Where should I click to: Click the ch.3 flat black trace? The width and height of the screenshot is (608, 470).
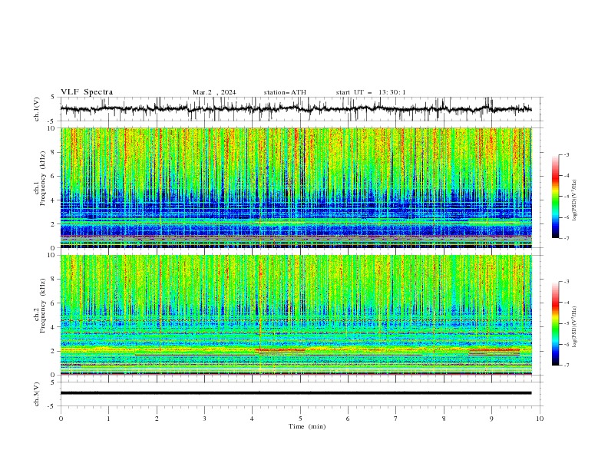[296, 393]
